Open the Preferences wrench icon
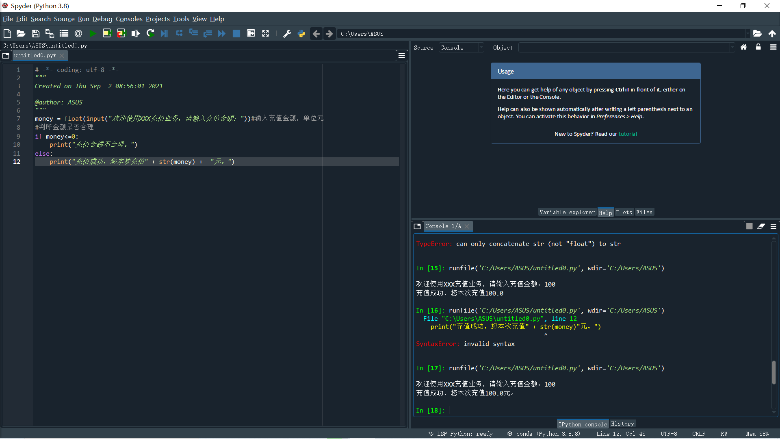This screenshot has width=780, height=439. pyautogui.click(x=287, y=34)
